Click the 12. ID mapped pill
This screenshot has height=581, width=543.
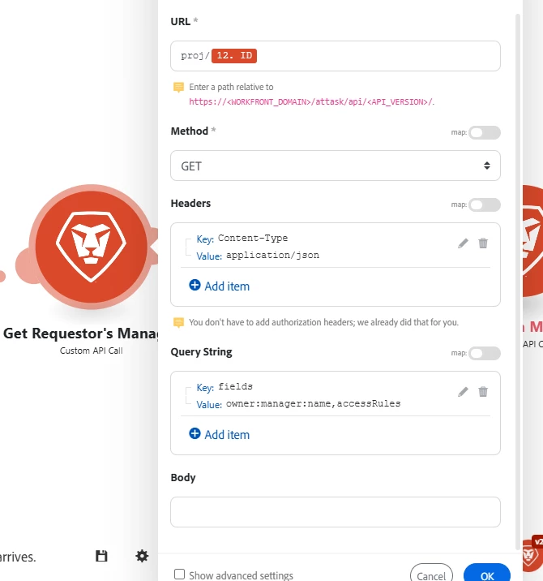[x=234, y=56]
